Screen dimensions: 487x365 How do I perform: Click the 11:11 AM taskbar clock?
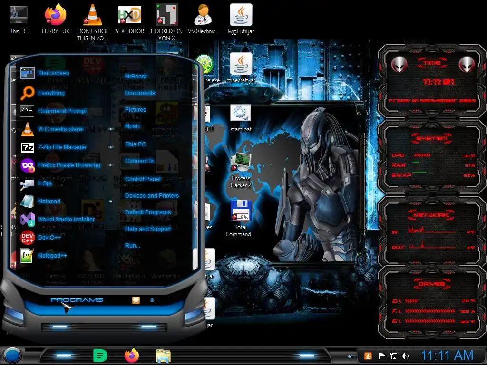pos(447,355)
